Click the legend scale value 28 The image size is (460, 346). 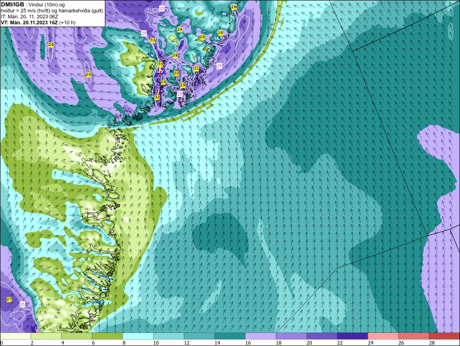point(432,343)
